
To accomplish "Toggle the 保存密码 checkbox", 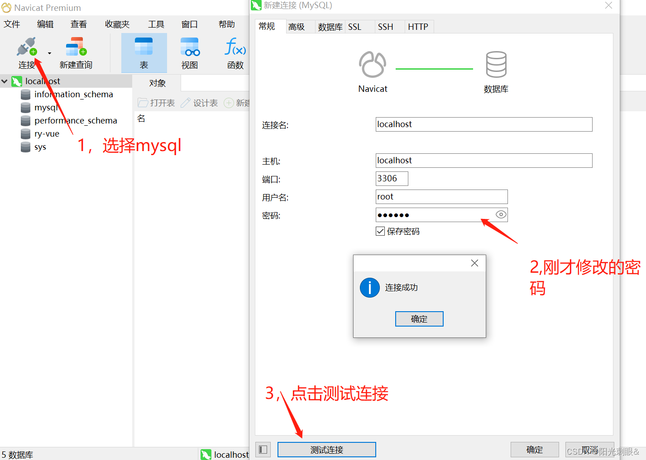I will click(380, 231).
